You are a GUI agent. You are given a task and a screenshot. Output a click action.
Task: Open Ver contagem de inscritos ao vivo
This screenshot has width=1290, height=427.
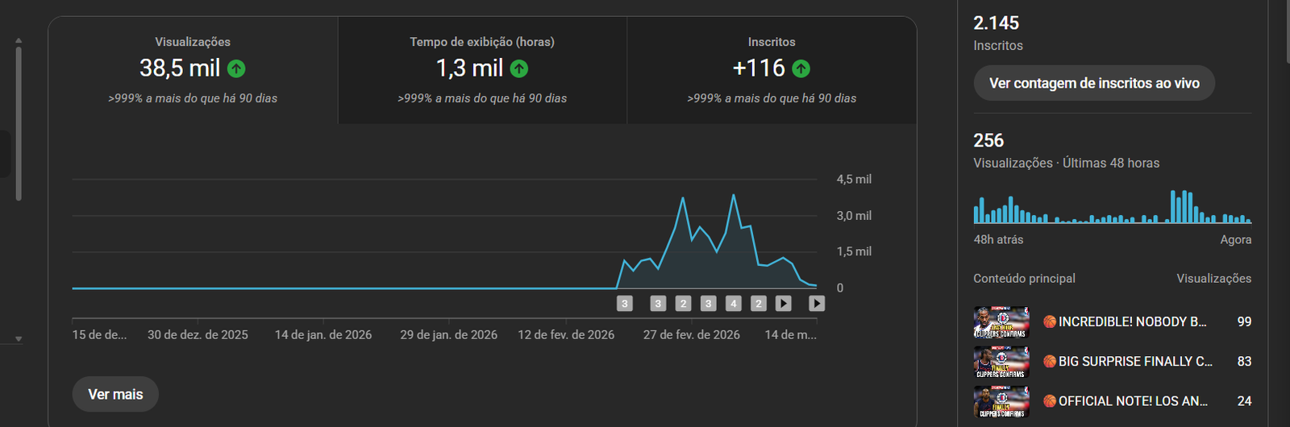(x=1094, y=83)
